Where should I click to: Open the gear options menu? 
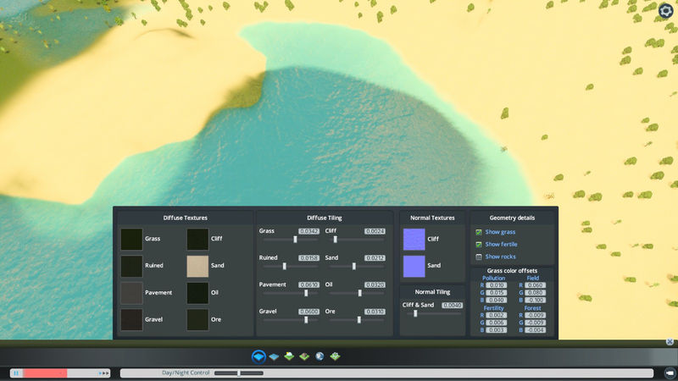tap(665, 11)
